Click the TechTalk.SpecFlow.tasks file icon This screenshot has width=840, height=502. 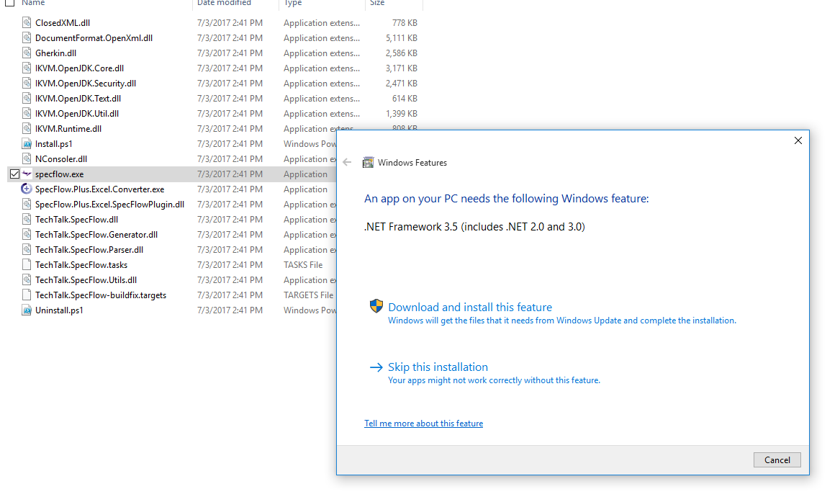[25, 264]
